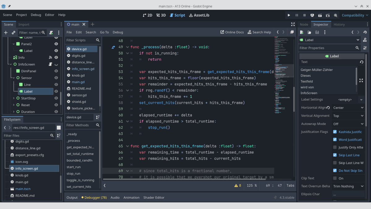Open the Debug menu in the top menu bar
Image resolution: width=371 pixels, height=209 pixels.
coord(36,15)
